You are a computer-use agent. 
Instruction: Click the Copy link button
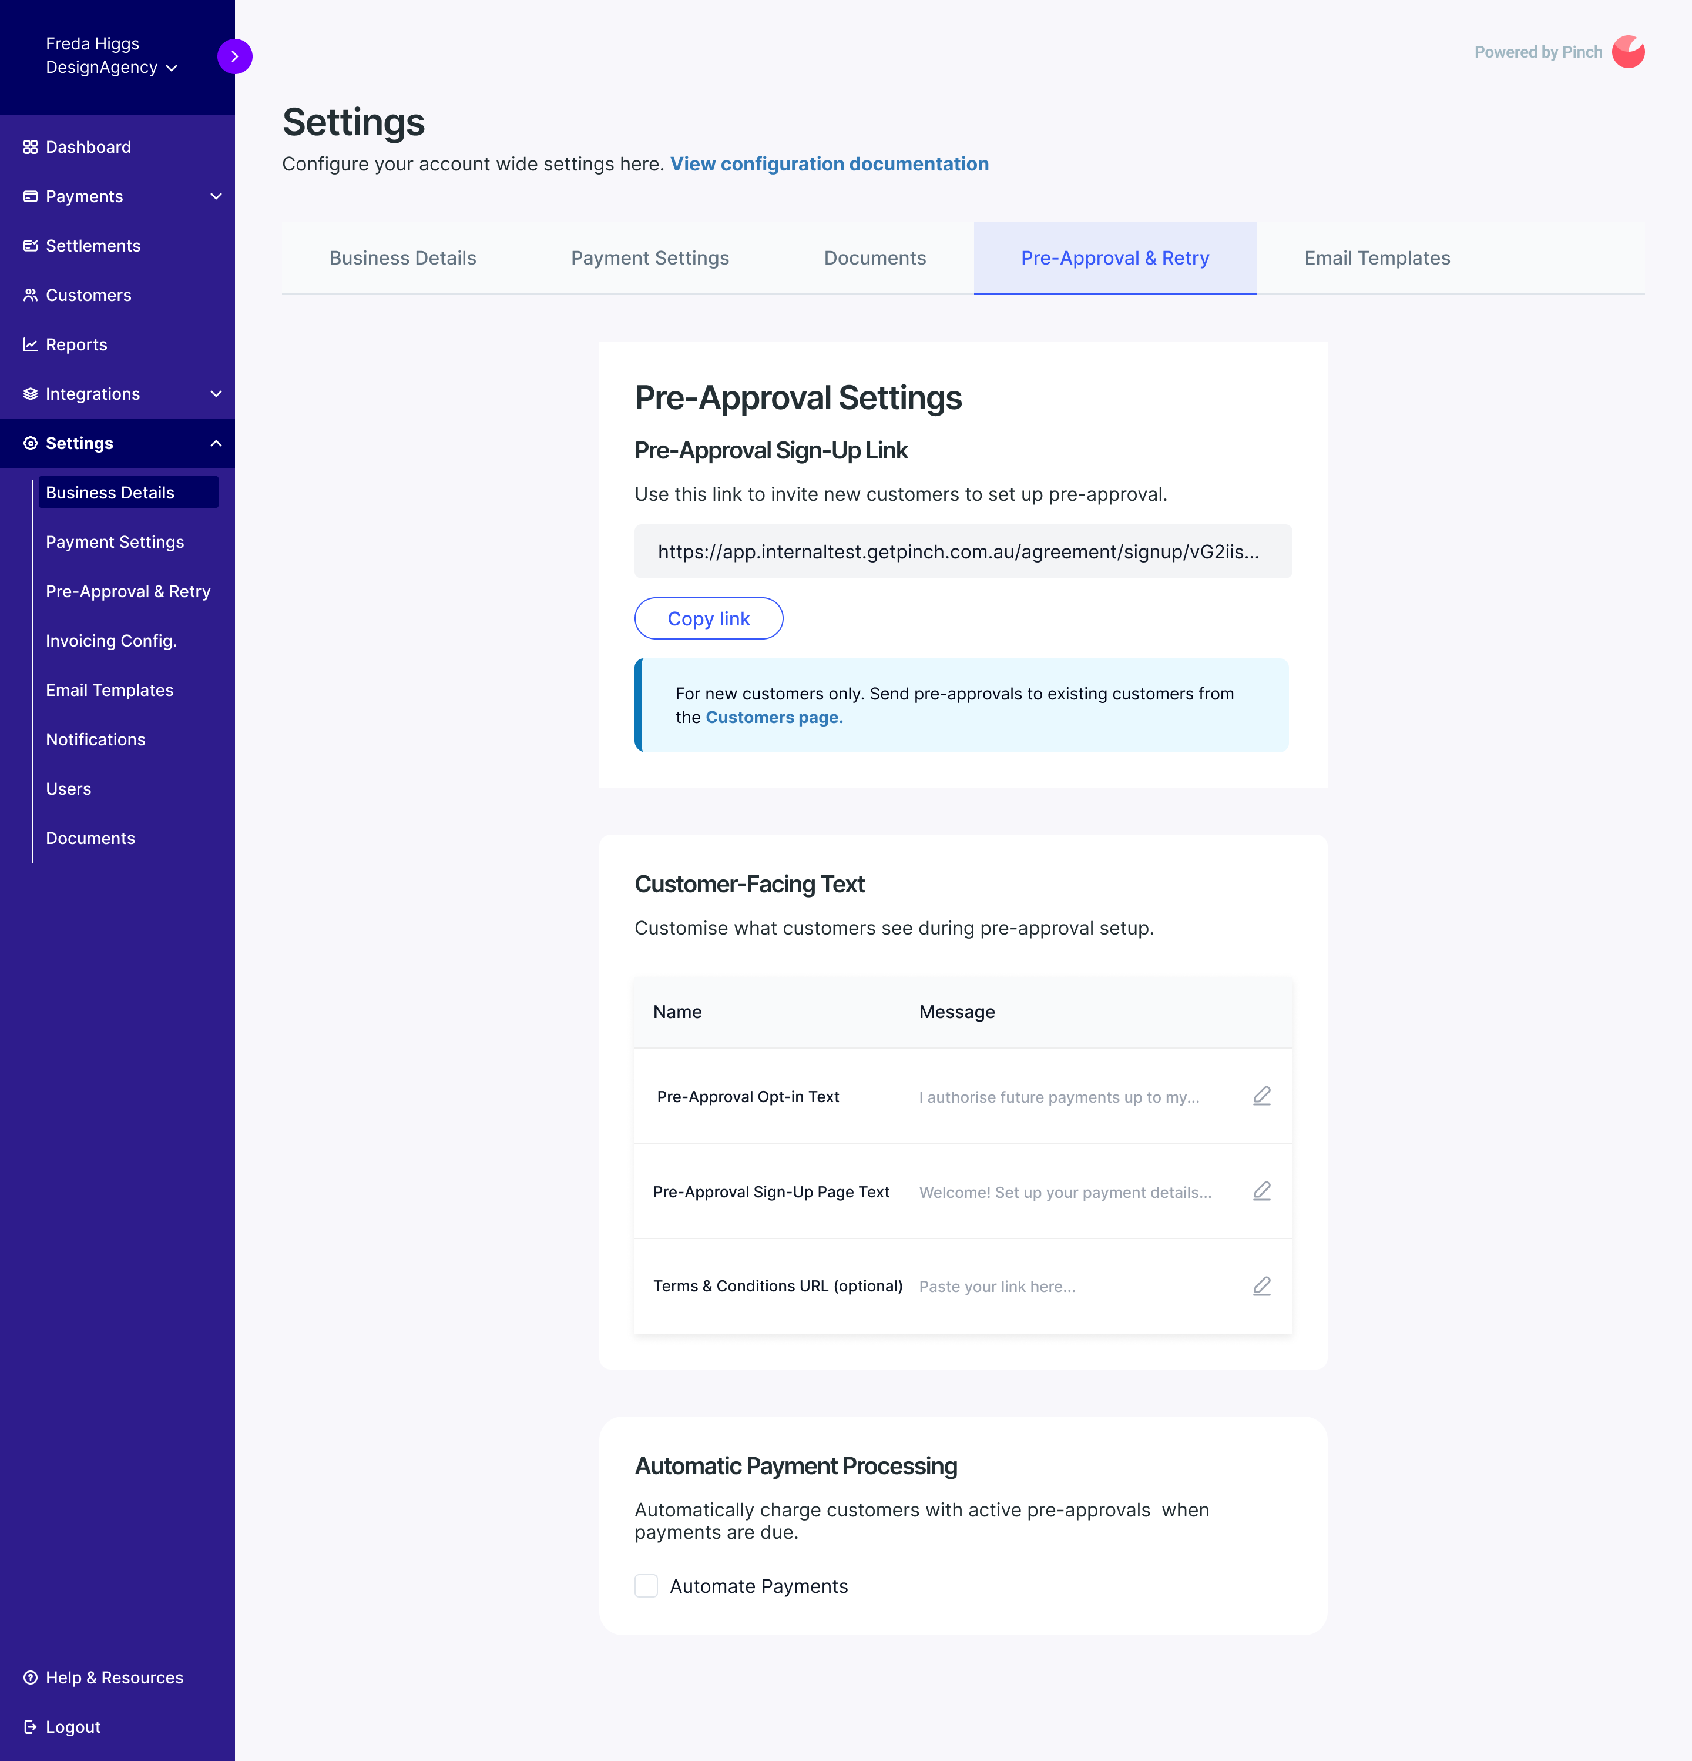tap(709, 618)
